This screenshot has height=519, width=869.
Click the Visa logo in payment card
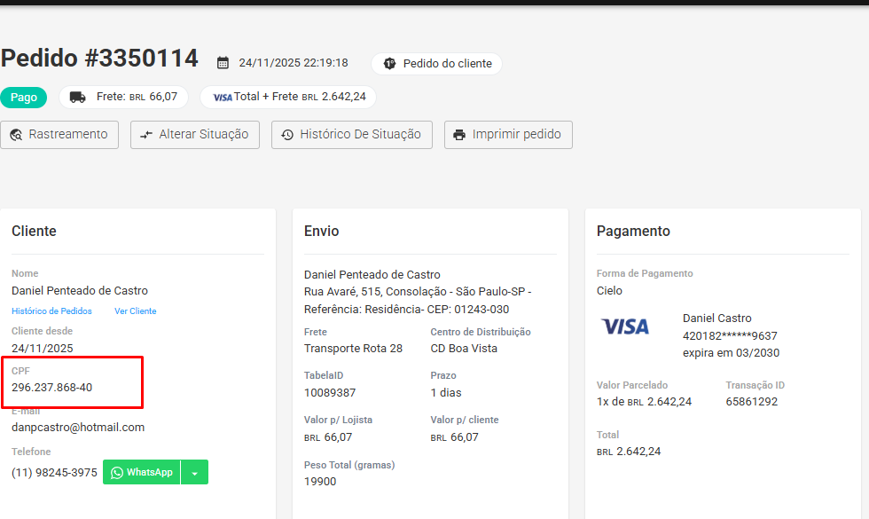tap(625, 326)
